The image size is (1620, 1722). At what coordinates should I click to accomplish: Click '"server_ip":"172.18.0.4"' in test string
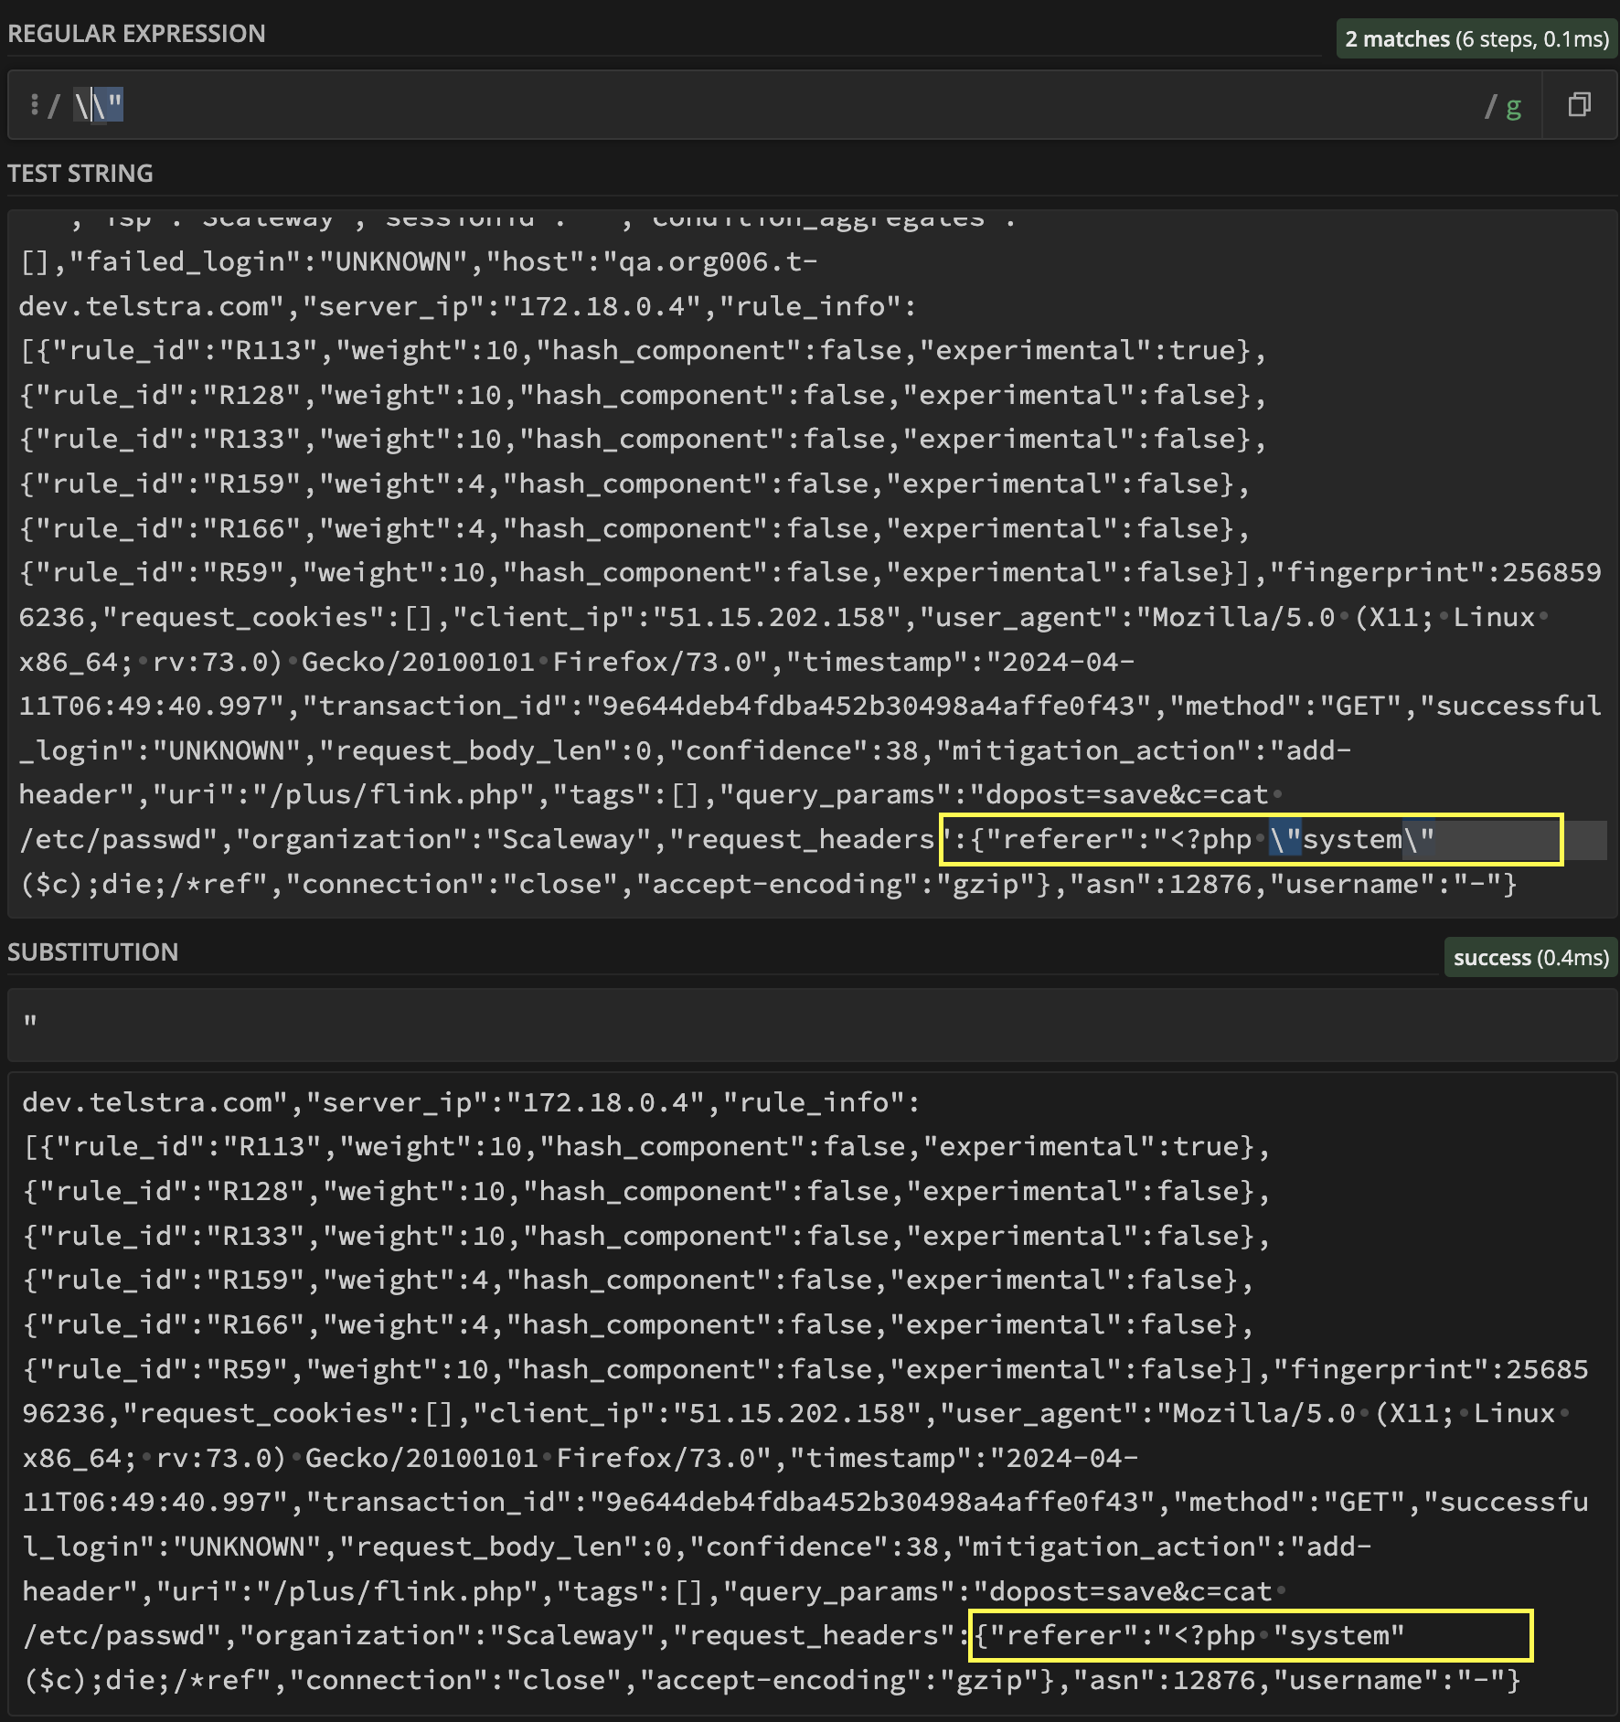click(502, 306)
